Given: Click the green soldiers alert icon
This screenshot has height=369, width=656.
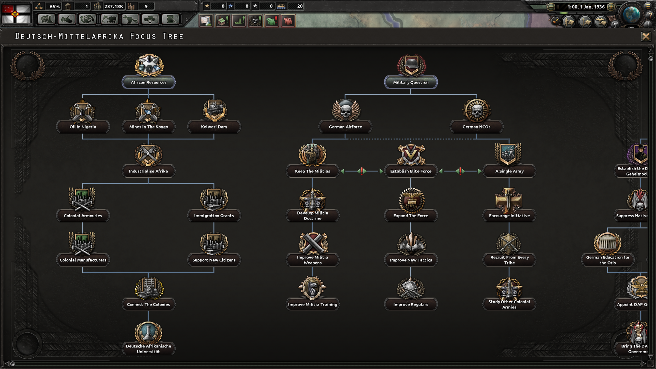Looking at the screenshot, I should click(x=272, y=21).
